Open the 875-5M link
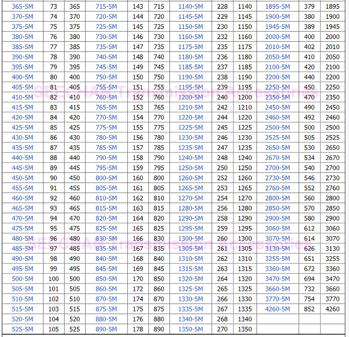 click(x=106, y=309)
